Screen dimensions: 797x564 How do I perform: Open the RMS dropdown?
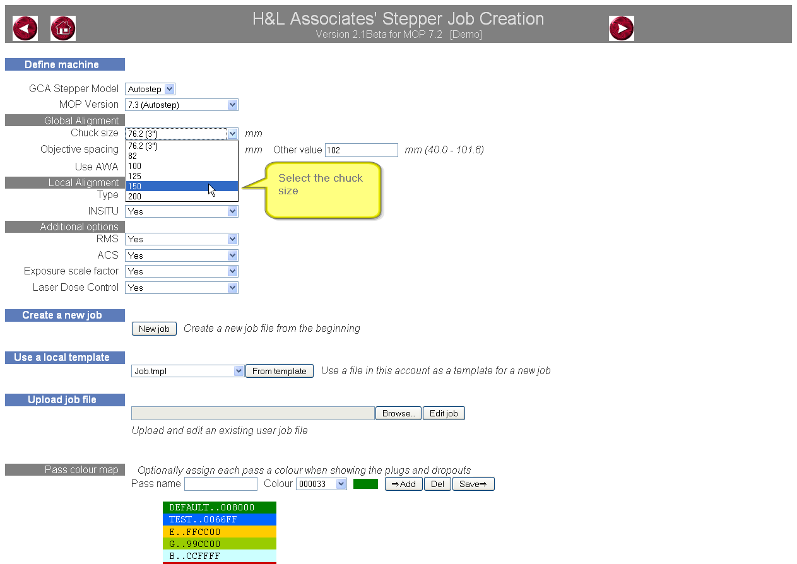(182, 239)
